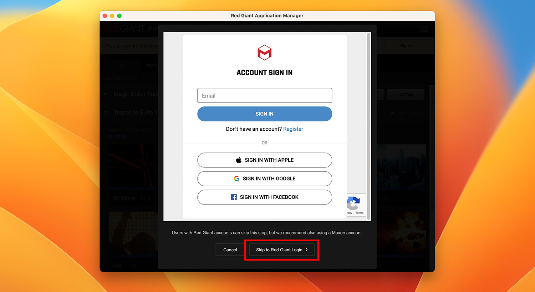Viewport: 535px width, 292px height.
Task: Click the up-to-date checkmark beside Trapcode Suite
Action: (392, 113)
